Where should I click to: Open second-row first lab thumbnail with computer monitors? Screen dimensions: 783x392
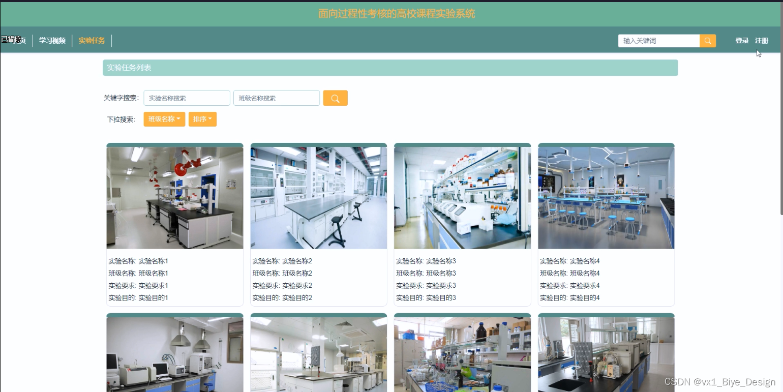click(x=175, y=354)
